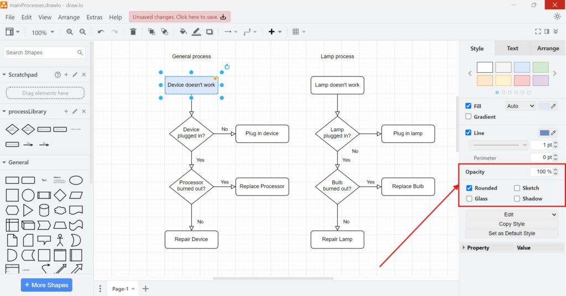Toggle the light/dark appearance sun icon
The image size is (566, 296).
557,17
